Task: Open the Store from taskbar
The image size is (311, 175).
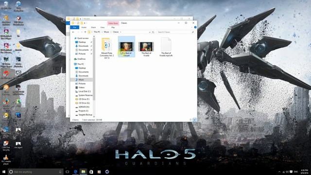Action: tap(91, 172)
